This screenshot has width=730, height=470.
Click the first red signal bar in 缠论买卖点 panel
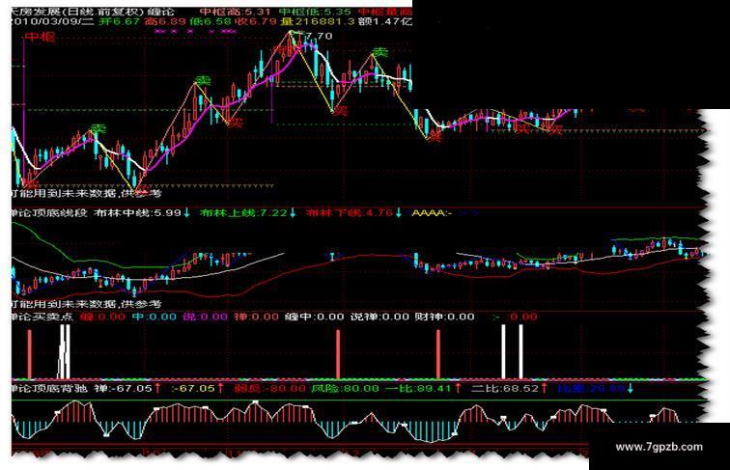(x=30, y=354)
